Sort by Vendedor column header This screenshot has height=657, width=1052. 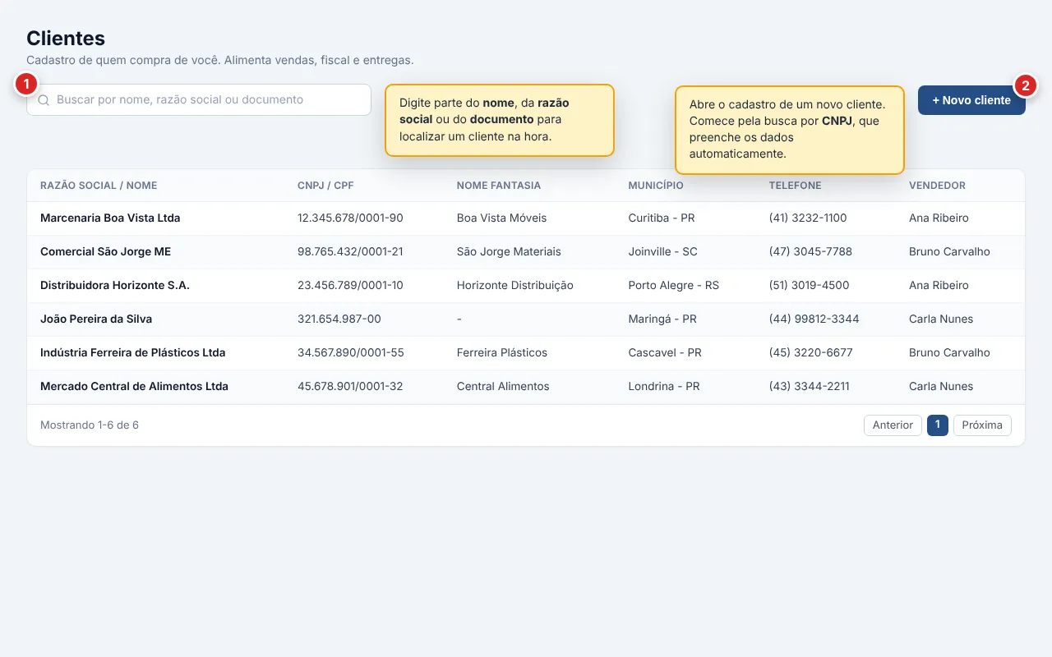(937, 186)
